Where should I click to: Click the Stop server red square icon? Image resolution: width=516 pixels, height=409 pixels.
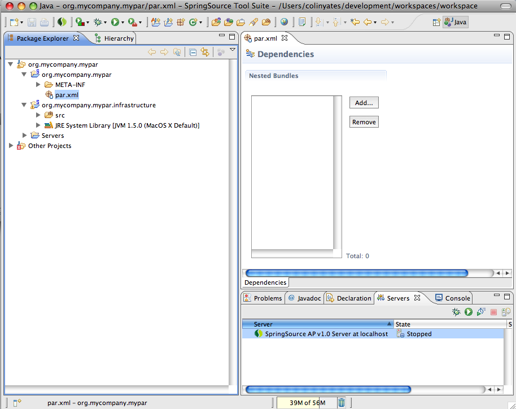pyautogui.click(x=493, y=312)
